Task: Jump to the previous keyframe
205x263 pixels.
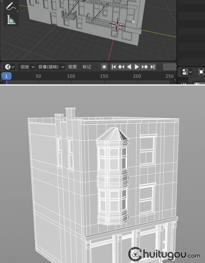Action: [x=121, y=67]
